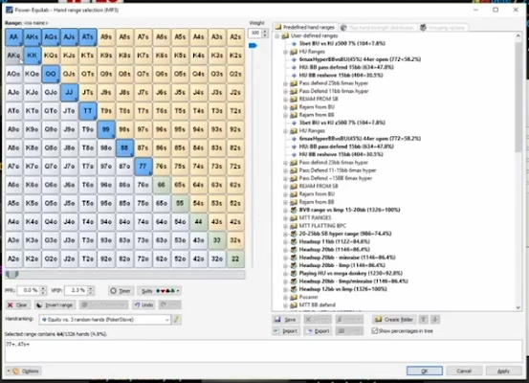Toggle Show percentages in tree checkbox
The image size is (529, 383).
pyautogui.click(x=374, y=331)
